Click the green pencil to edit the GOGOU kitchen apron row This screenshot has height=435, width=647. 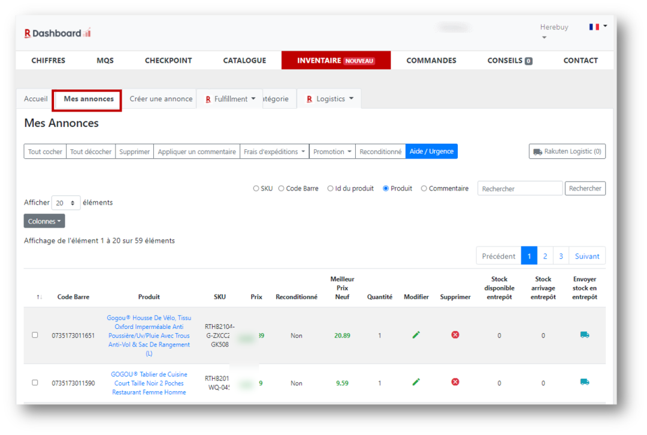[416, 382]
